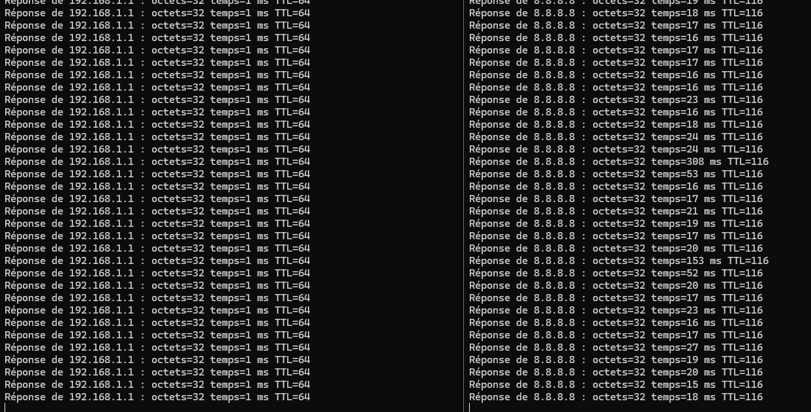Image resolution: width=811 pixels, height=412 pixels.
Task: Click TTL=64 on the last 192.168.1.1 line
Action: 292,397
